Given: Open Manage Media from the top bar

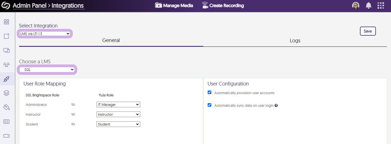Looking at the screenshot, I should [x=174, y=6].
